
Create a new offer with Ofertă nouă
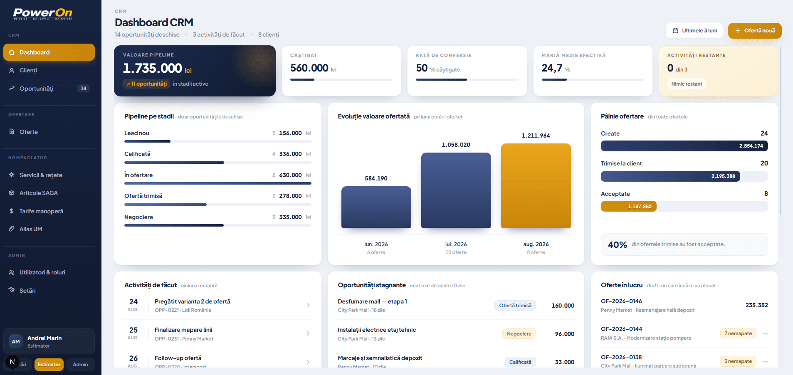click(x=755, y=31)
